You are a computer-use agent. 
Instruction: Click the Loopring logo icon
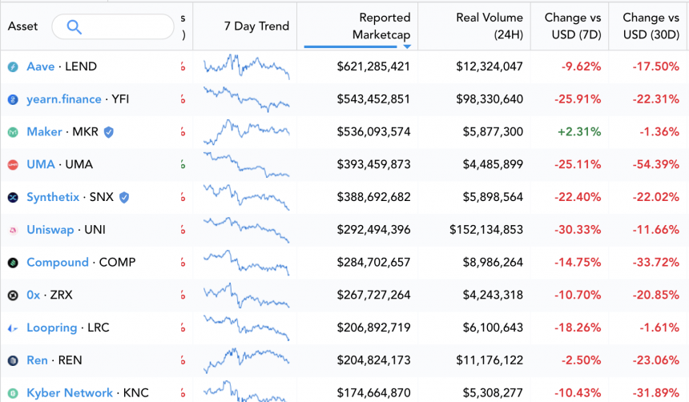[13, 328]
